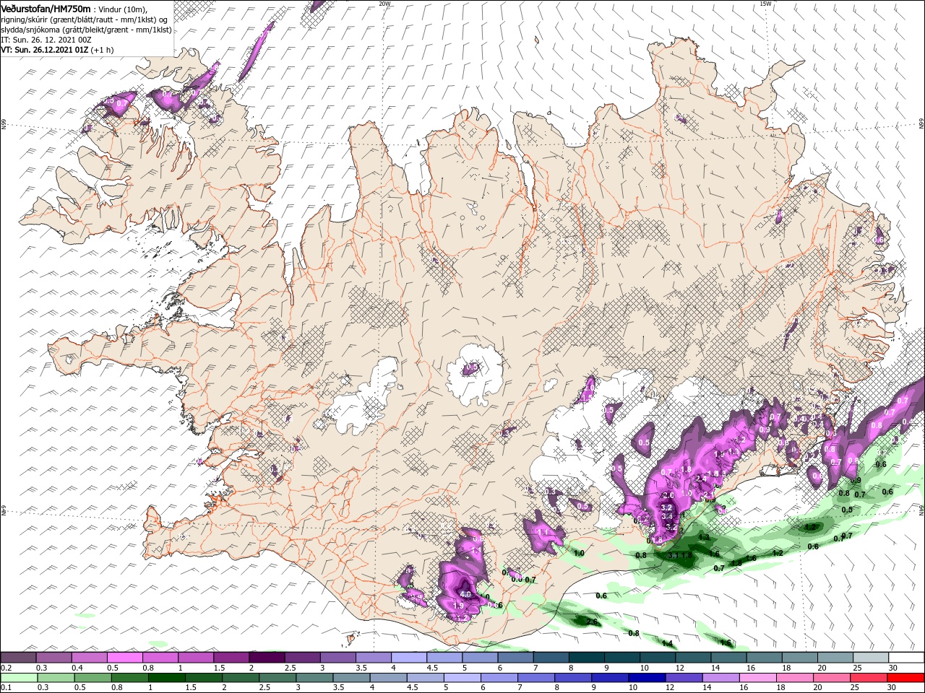The image size is (925, 693).
Task: Click the upper scale swatch starting at 0.4
Action: point(89,658)
